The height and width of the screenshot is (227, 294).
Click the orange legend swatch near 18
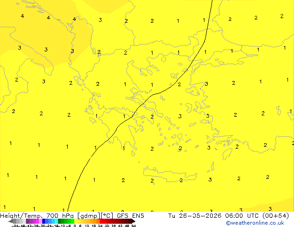point(95,221)
